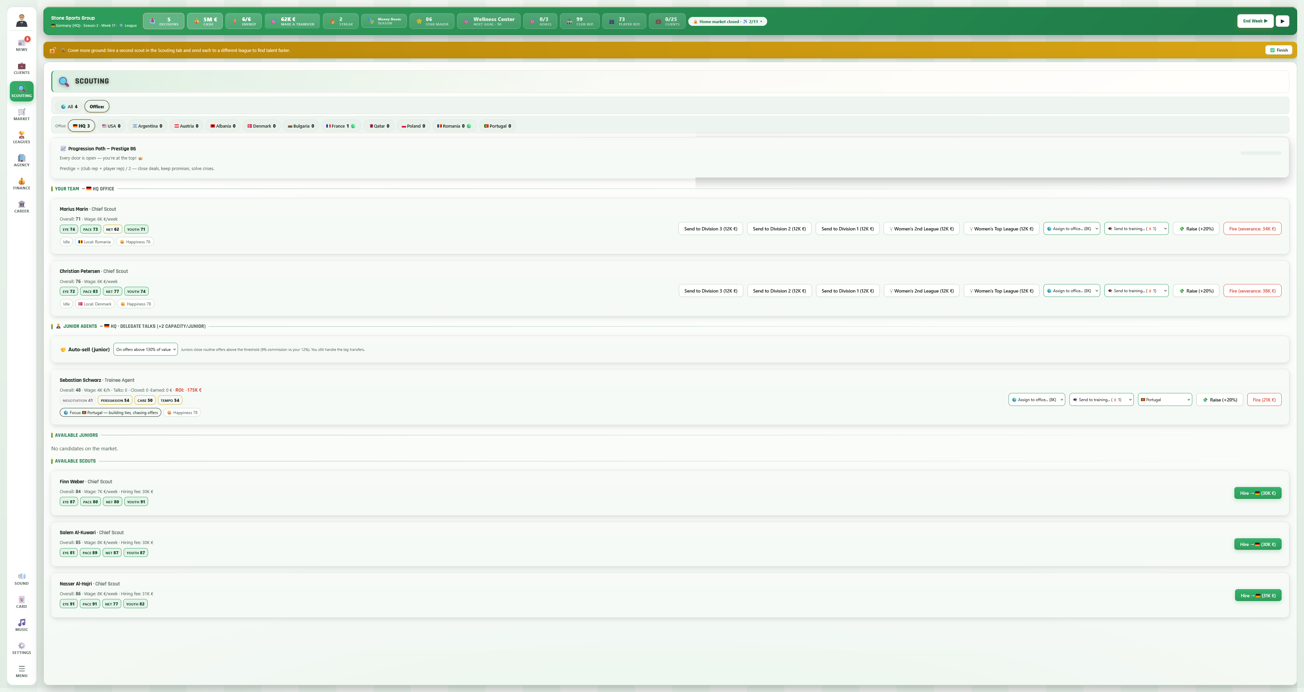Send Christian Petersen to Women's Top League
Screen dimensions: 1304x692
point(1002,291)
